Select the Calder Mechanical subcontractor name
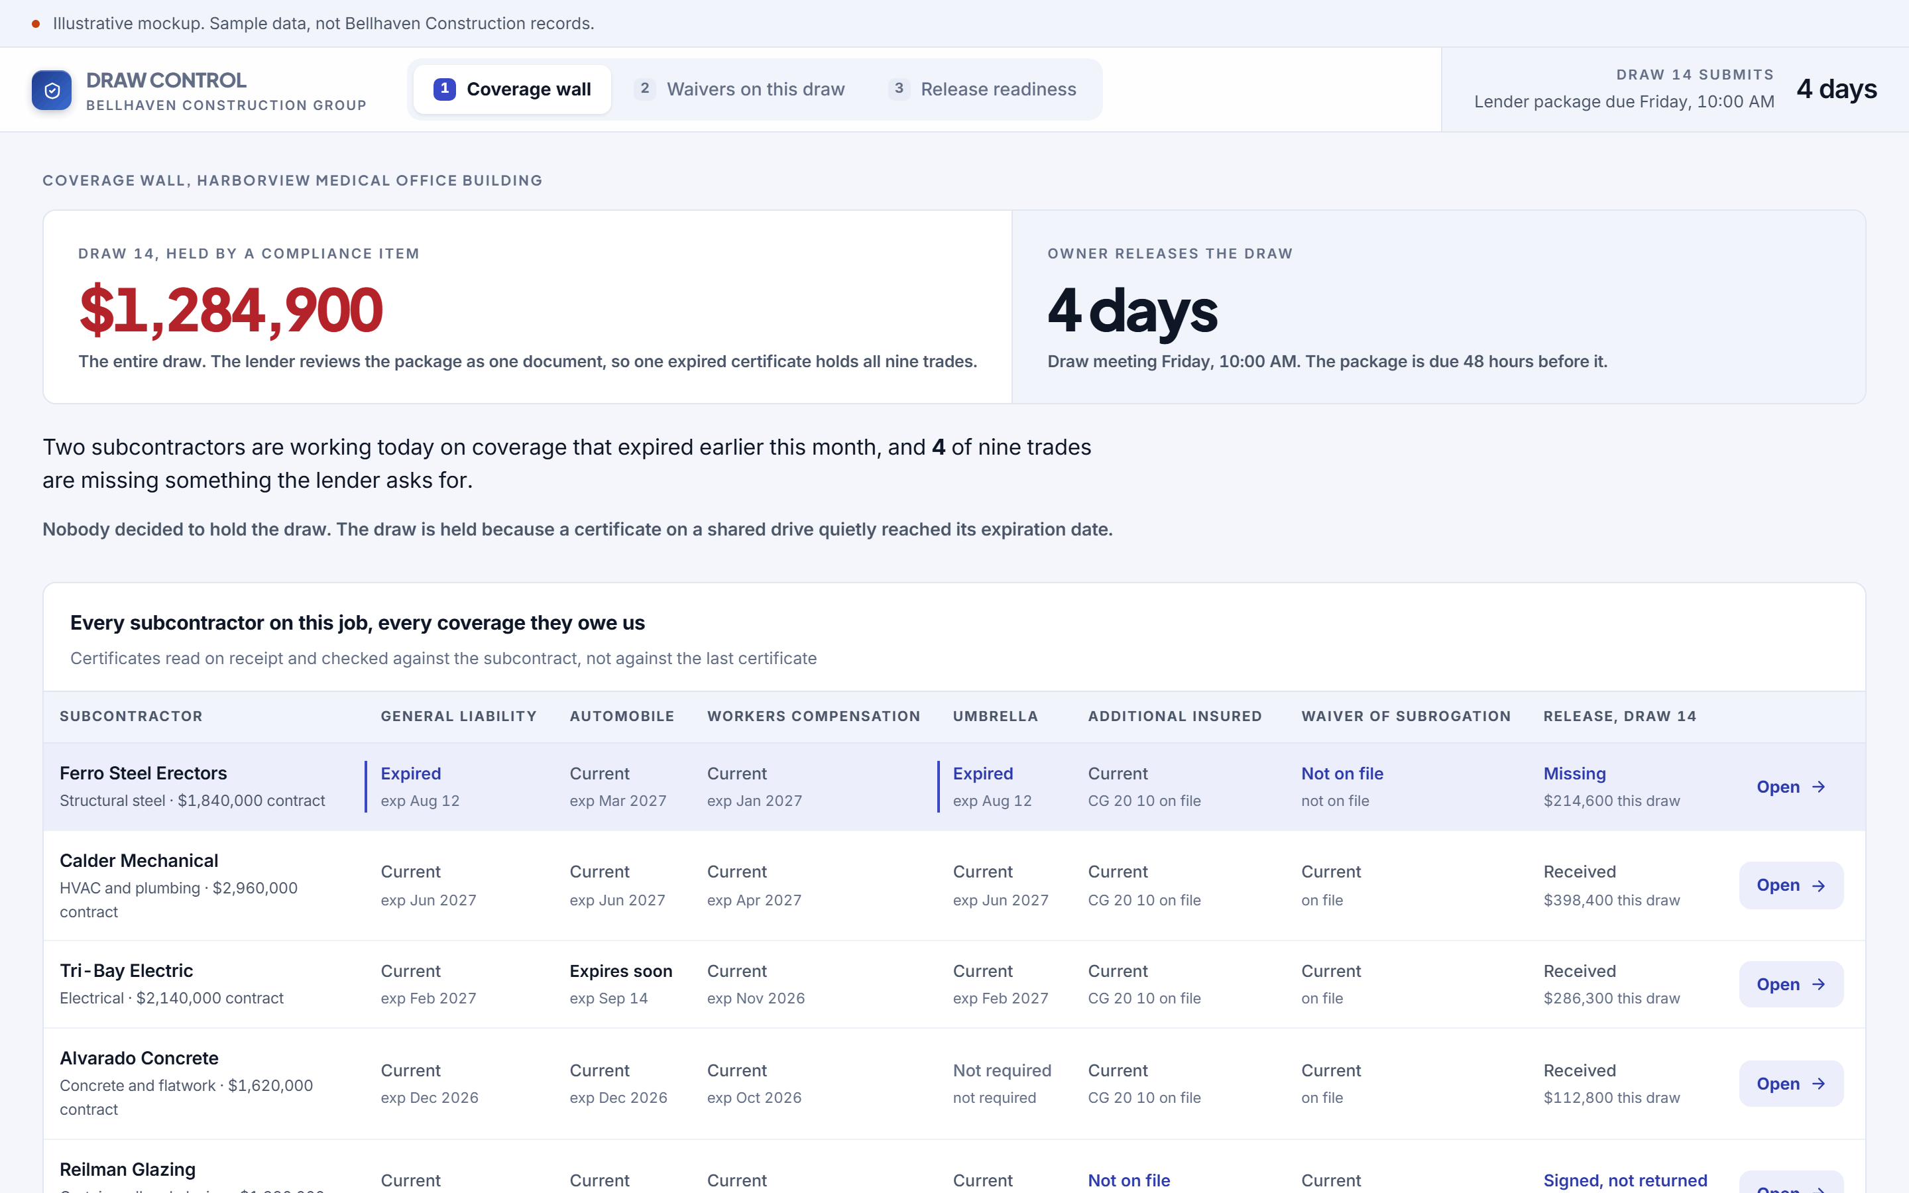 pyautogui.click(x=139, y=861)
